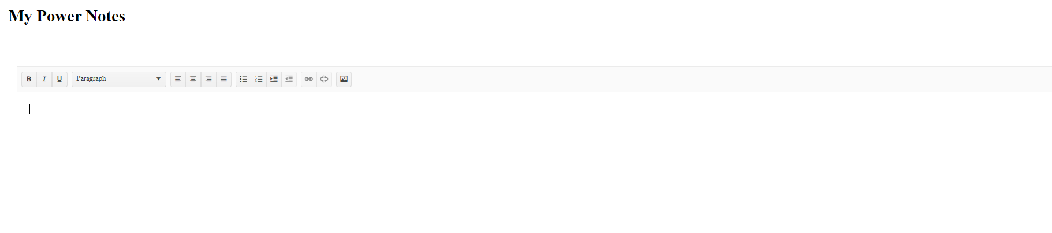Image resolution: width=1052 pixels, height=233 pixels.
Task: Click the empty toolbar area right of image icon
Action: click(x=702, y=79)
